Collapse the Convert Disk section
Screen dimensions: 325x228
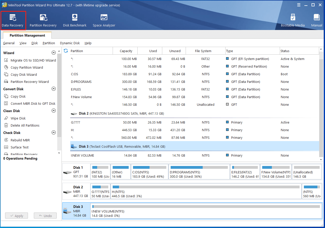[x=53, y=89]
